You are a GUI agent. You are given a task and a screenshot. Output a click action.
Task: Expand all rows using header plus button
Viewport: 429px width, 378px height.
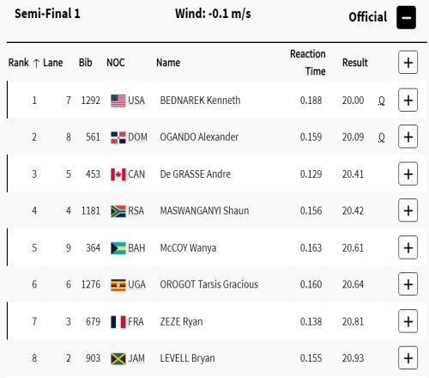pos(408,63)
